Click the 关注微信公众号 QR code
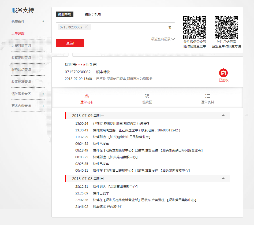The image size is (254, 225). [x=195, y=28]
